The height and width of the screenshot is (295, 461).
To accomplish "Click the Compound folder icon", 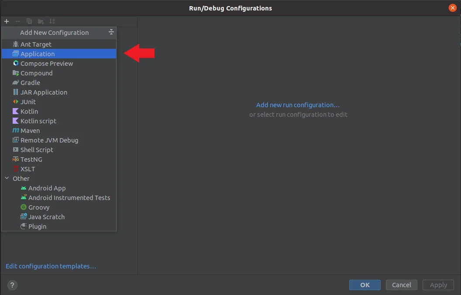I will click(16, 73).
